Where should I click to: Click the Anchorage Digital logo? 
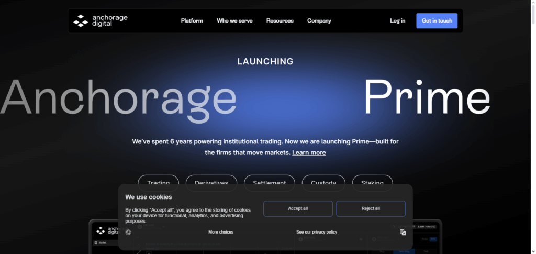click(x=100, y=21)
